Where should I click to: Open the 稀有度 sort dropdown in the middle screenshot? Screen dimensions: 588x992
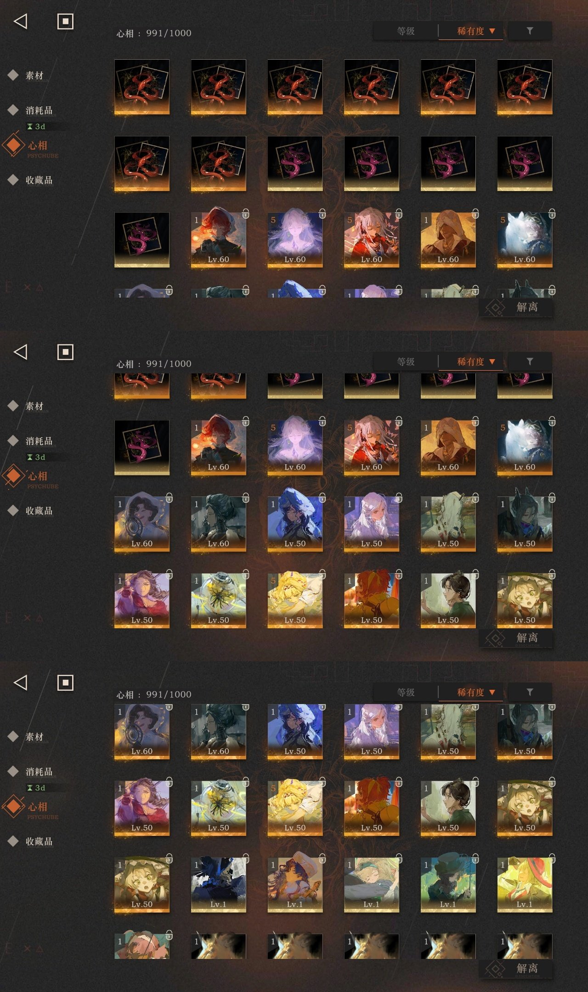click(471, 361)
